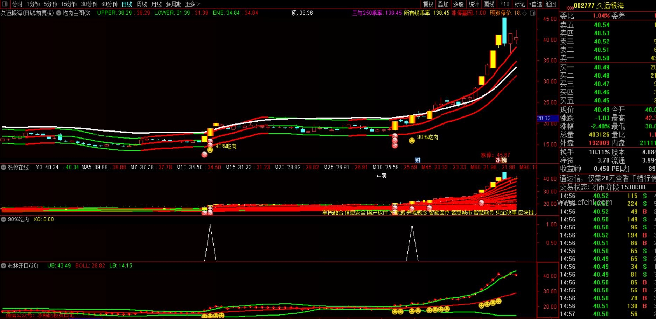Add stock via +自选 button
The width and height of the screenshot is (656, 319).
tap(536, 4)
